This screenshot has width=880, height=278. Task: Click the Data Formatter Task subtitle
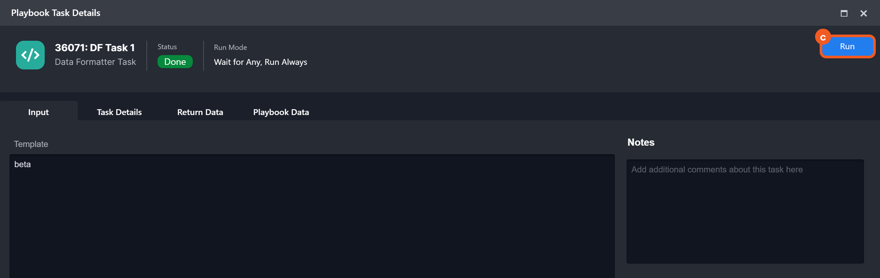click(x=95, y=62)
